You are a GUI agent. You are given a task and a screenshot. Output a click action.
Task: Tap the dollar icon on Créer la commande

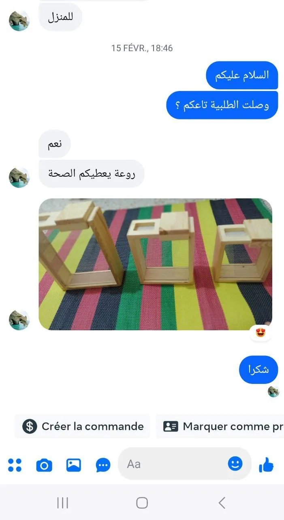pos(30,426)
